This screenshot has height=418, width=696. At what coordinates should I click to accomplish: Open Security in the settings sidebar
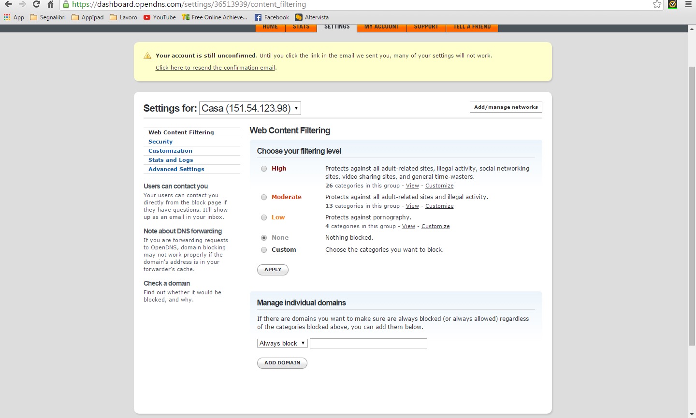160,142
